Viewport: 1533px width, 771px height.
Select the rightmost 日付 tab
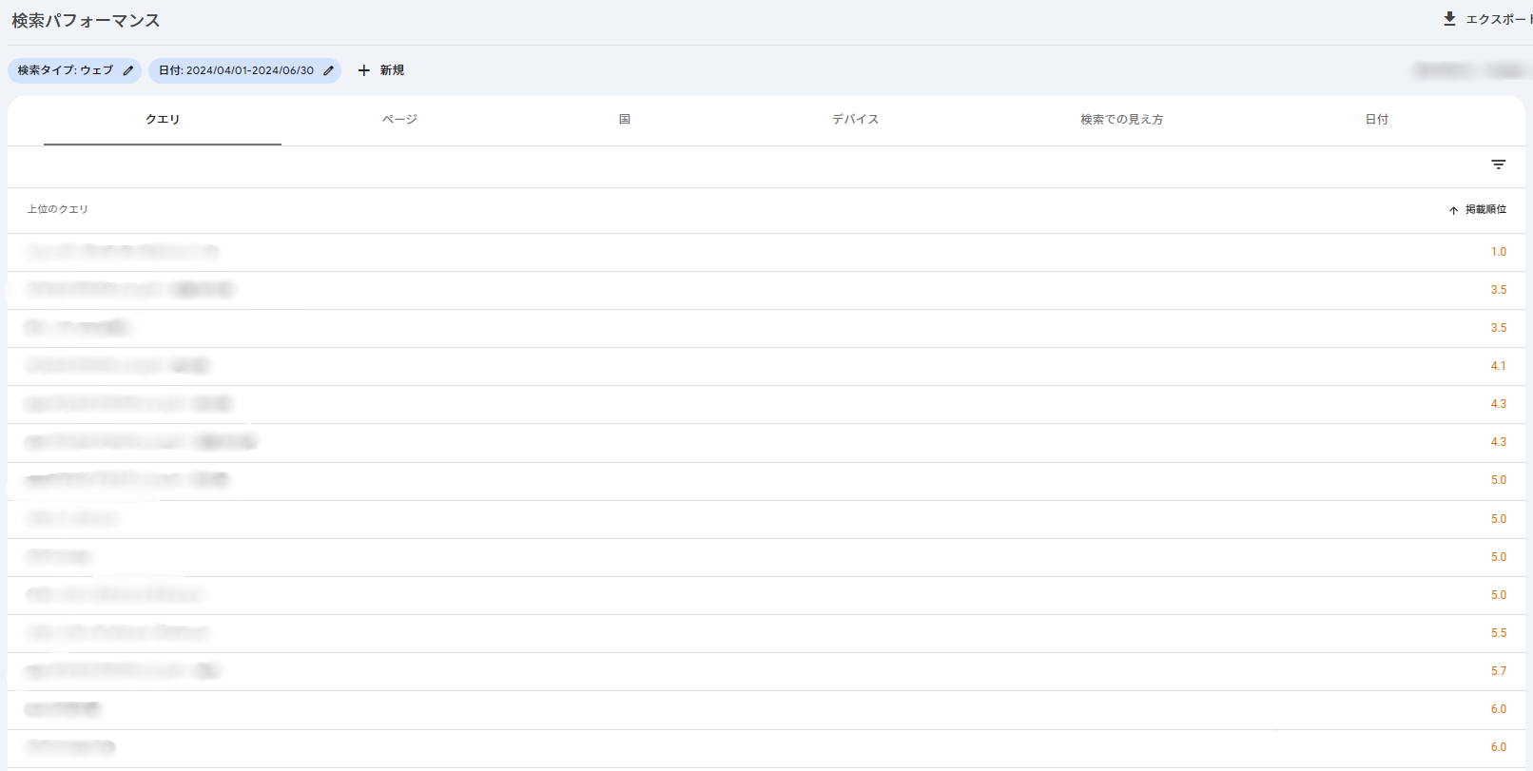tap(1376, 120)
